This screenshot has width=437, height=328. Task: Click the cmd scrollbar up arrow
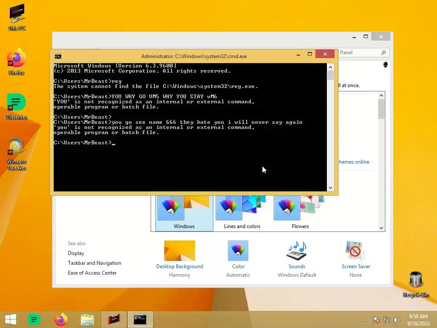tap(330, 67)
